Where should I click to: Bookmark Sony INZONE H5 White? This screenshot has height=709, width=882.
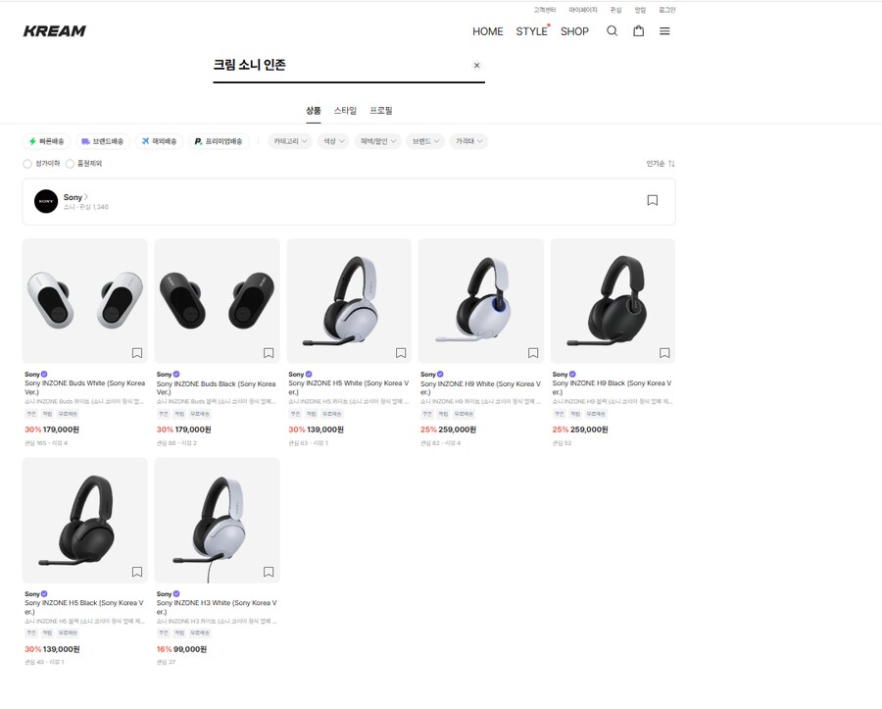coord(401,353)
